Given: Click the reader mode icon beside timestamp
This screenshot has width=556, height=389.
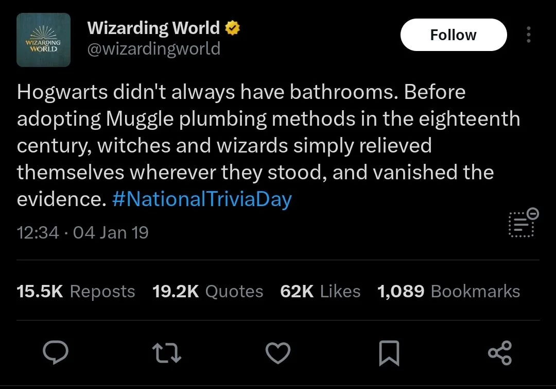Looking at the screenshot, I should tap(521, 225).
